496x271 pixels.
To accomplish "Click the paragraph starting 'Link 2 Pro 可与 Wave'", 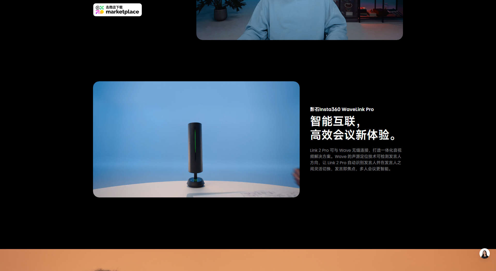I will (x=356, y=160).
